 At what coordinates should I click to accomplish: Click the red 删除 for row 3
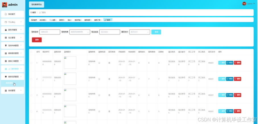[x=238, y=95]
